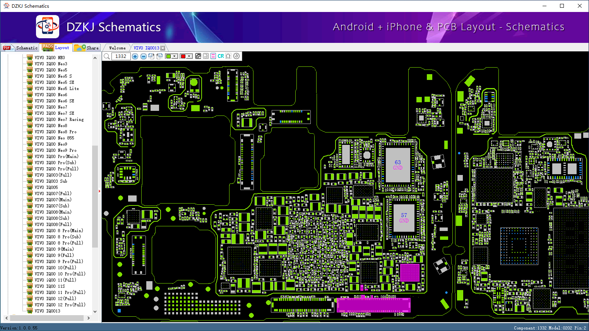Select 'VIVO IQOO Neo3' in the list
The image size is (589, 331).
click(51, 64)
